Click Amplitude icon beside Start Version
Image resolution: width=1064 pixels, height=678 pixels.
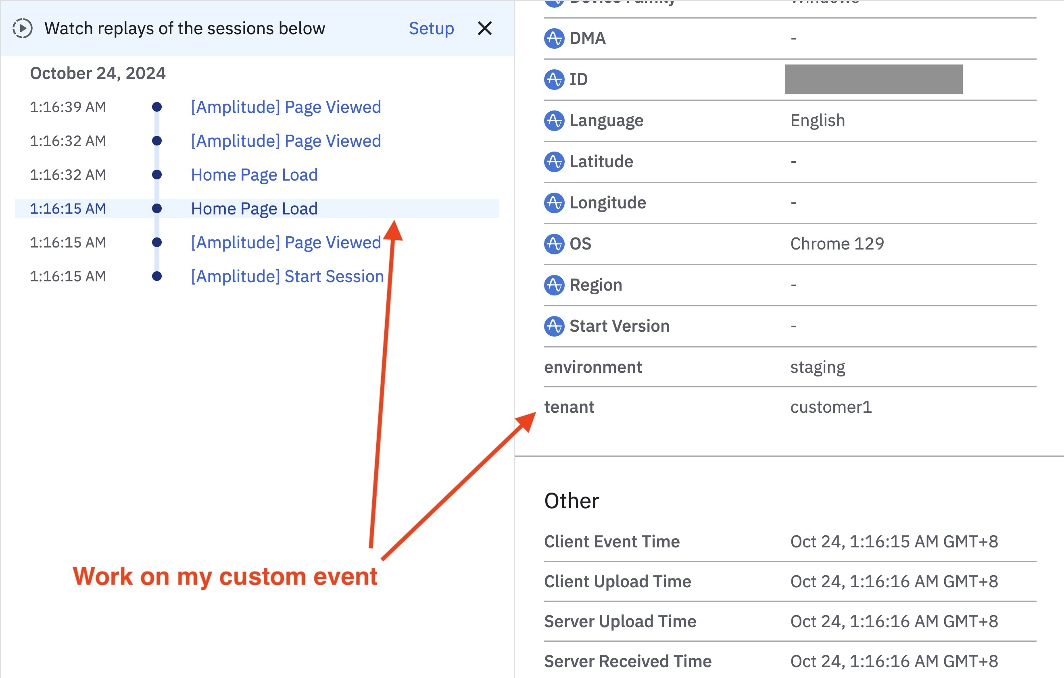(x=554, y=326)
